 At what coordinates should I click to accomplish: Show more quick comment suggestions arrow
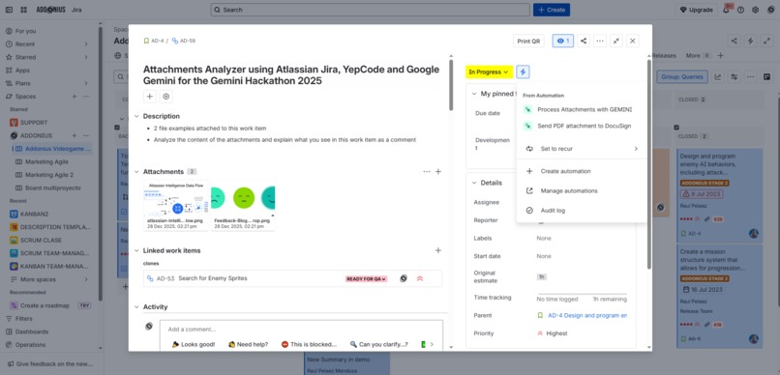432,344
